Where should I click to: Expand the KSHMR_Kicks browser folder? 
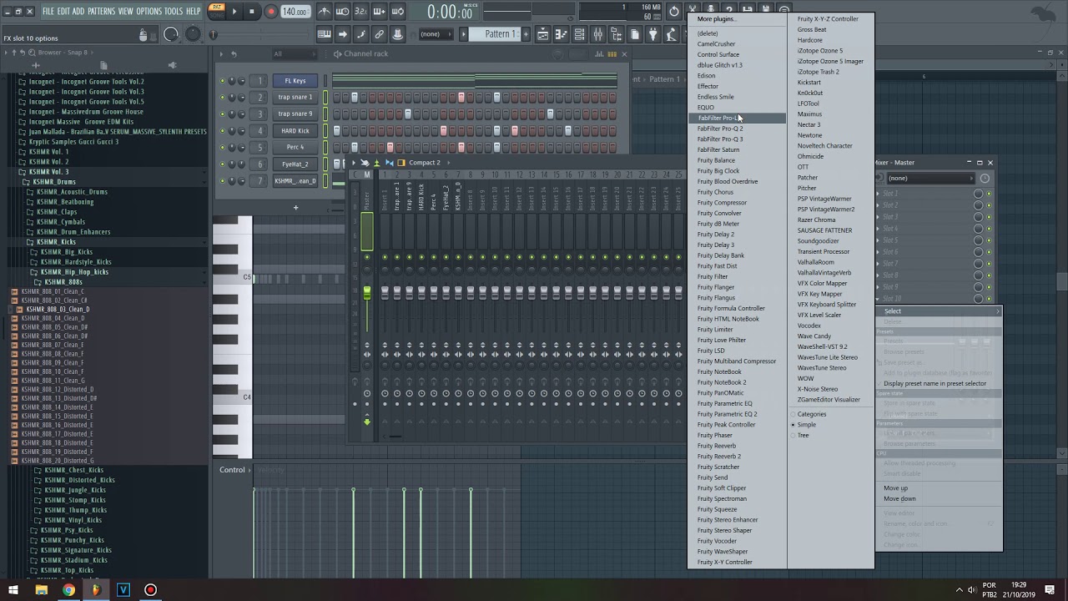[55, 242]
